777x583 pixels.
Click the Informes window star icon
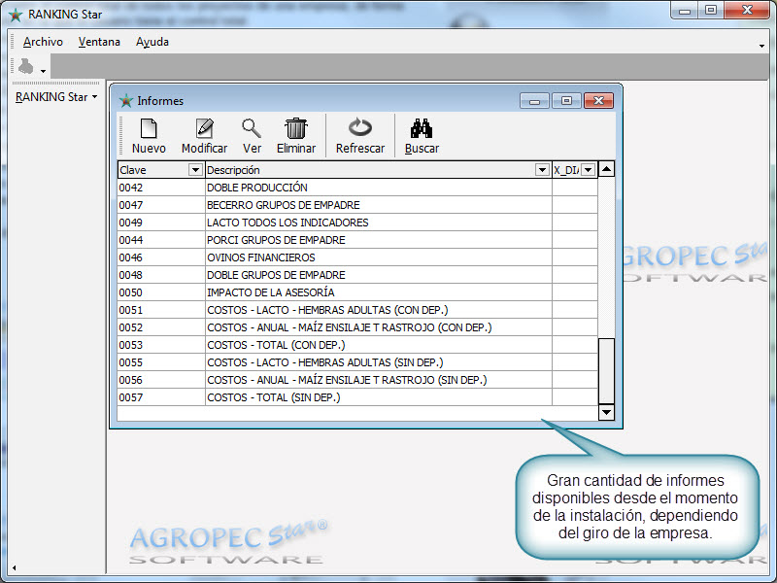126,101
